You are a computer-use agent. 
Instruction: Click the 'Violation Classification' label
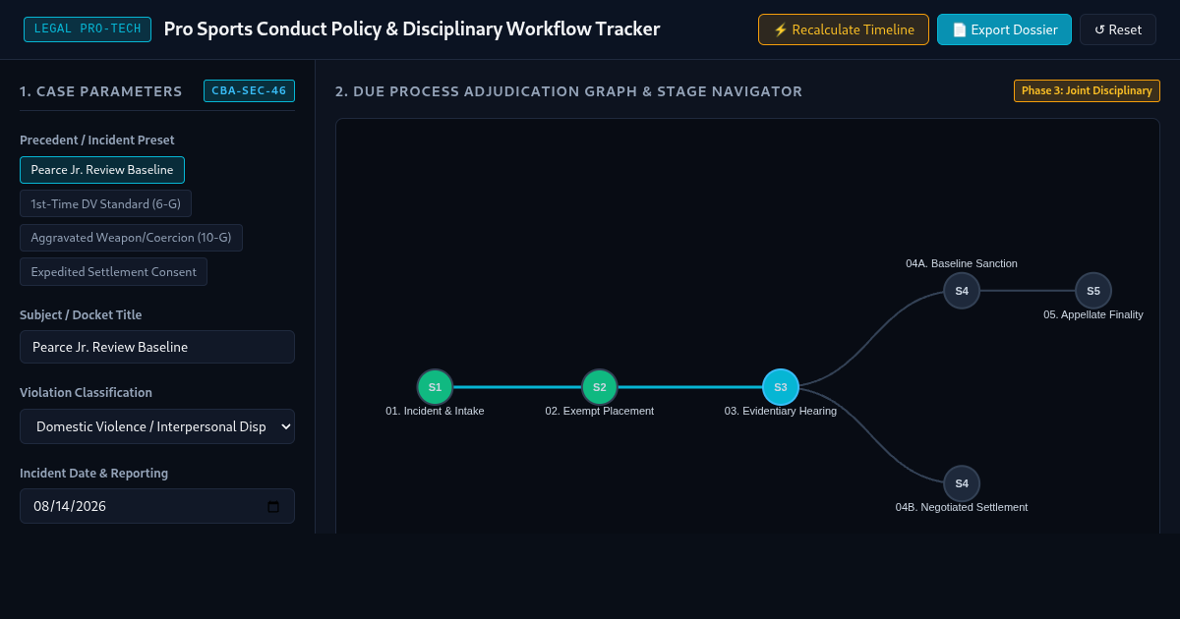(86, 392)
